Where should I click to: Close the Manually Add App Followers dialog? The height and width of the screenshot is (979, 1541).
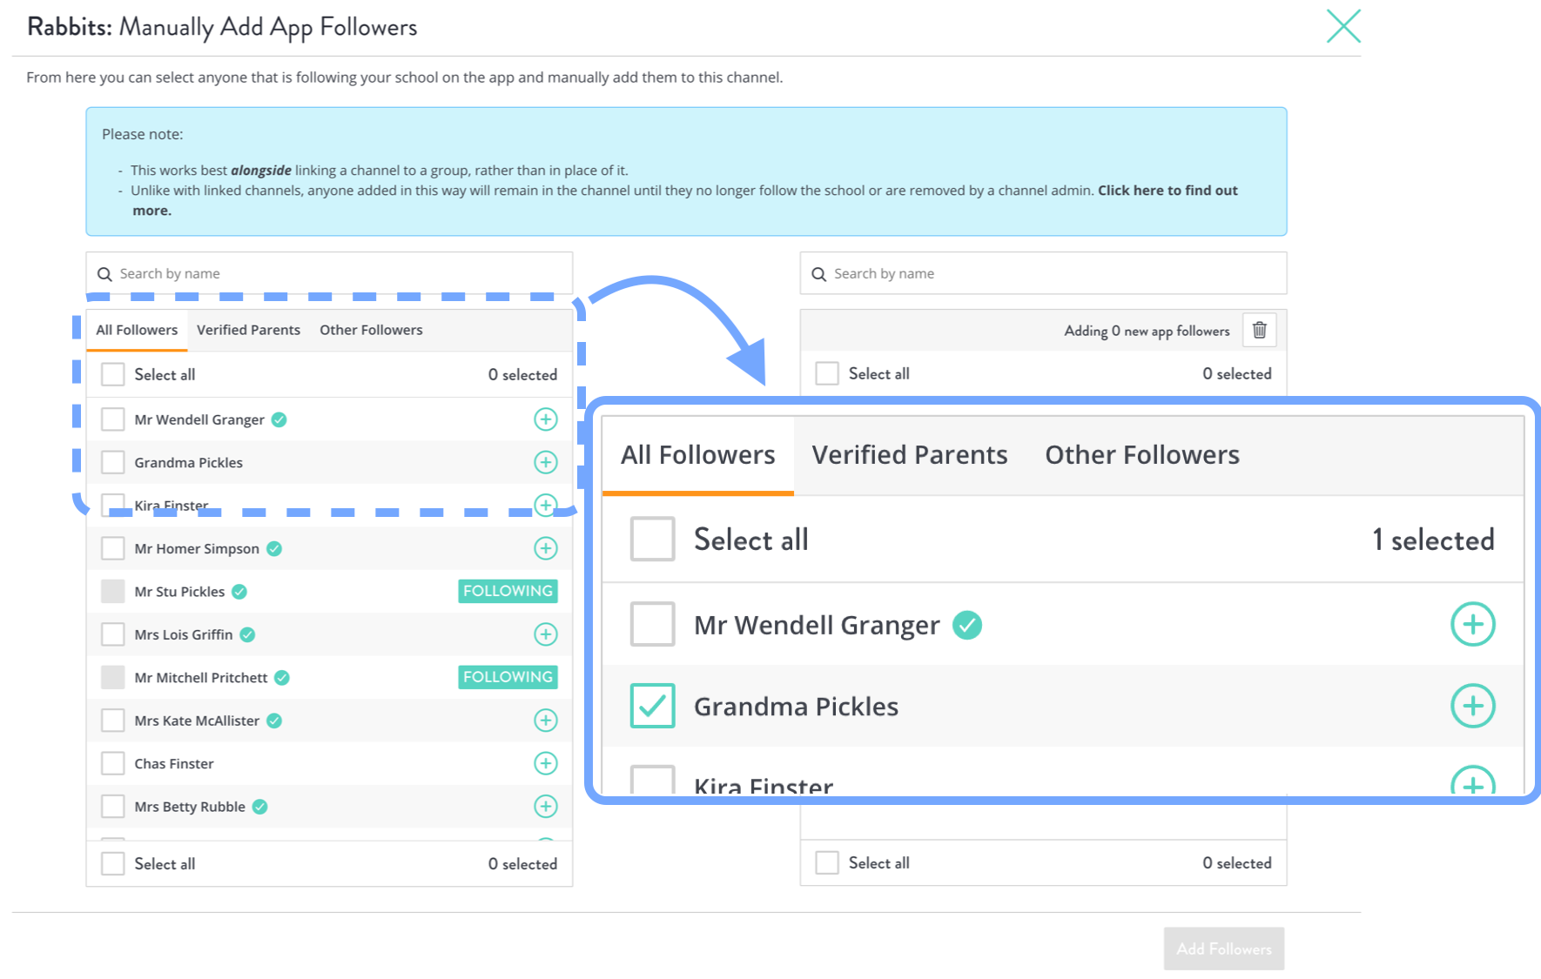[x=1343, y=26]
